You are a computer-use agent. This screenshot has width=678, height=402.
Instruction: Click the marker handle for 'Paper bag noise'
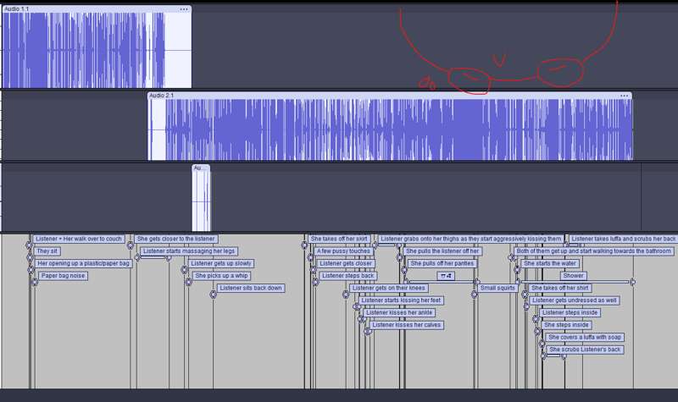tap(35, 282)
